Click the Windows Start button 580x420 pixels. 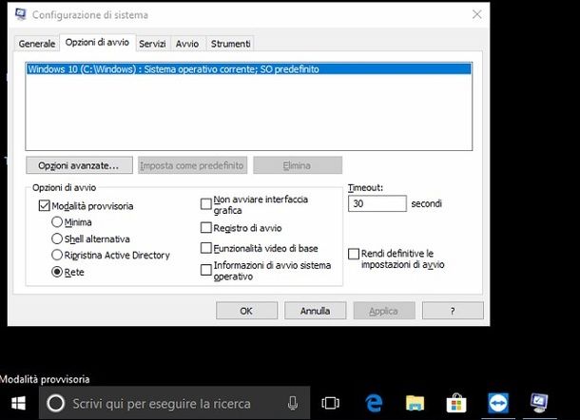(x=18, y=403)
